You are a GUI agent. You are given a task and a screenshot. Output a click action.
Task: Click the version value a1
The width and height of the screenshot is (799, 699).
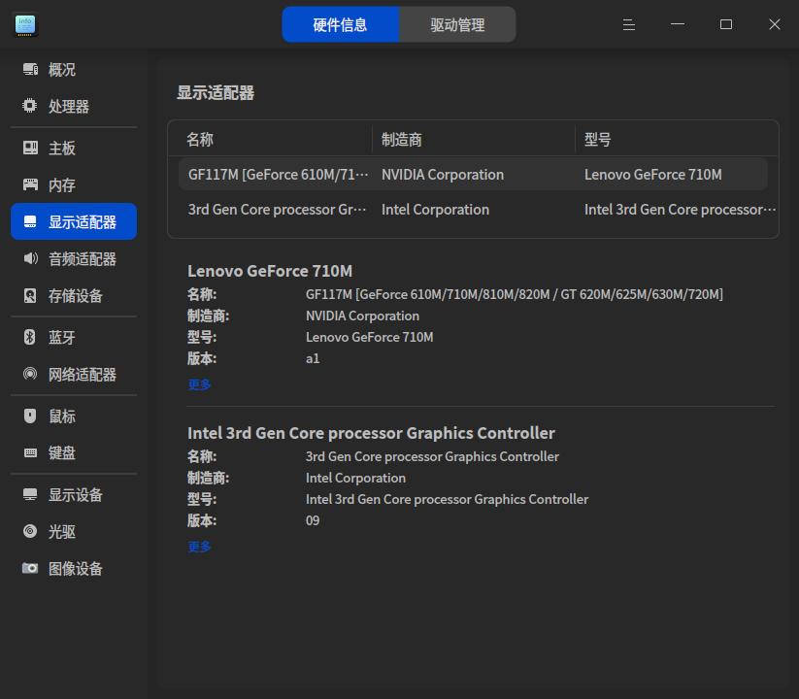coord(313,358)
